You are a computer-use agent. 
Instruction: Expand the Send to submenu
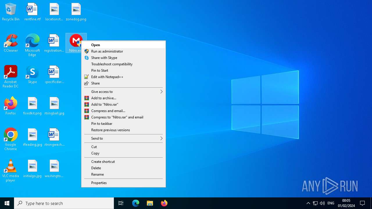tap(124, 138)
